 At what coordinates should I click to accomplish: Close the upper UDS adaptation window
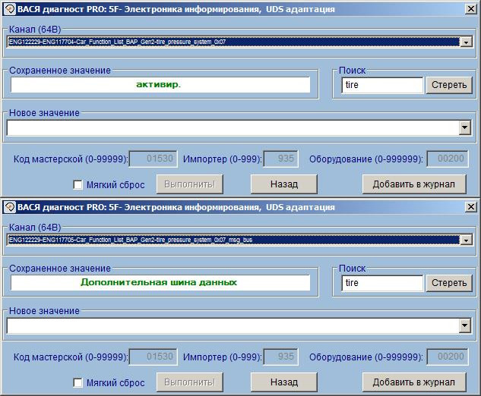pyautogui.click(x=471, y=9)
